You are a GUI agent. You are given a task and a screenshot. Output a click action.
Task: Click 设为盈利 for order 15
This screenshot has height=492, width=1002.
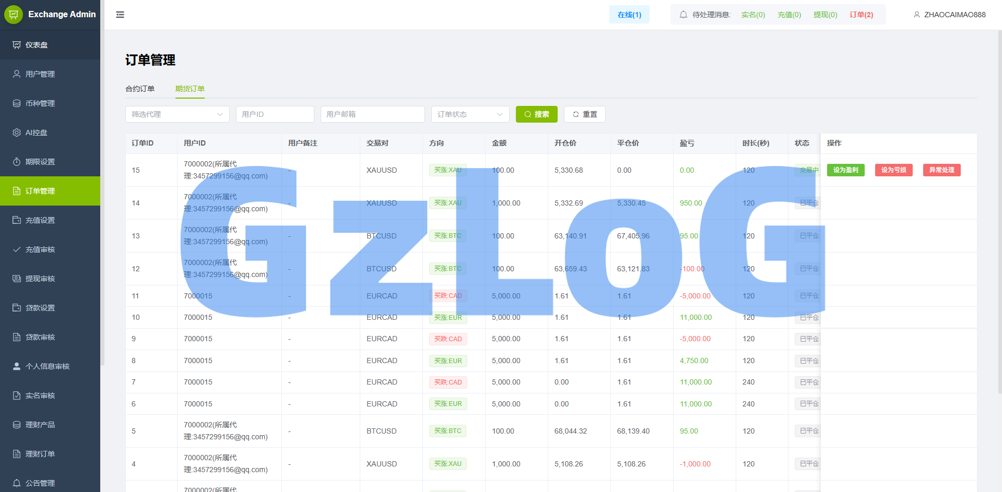pos(845,170)
